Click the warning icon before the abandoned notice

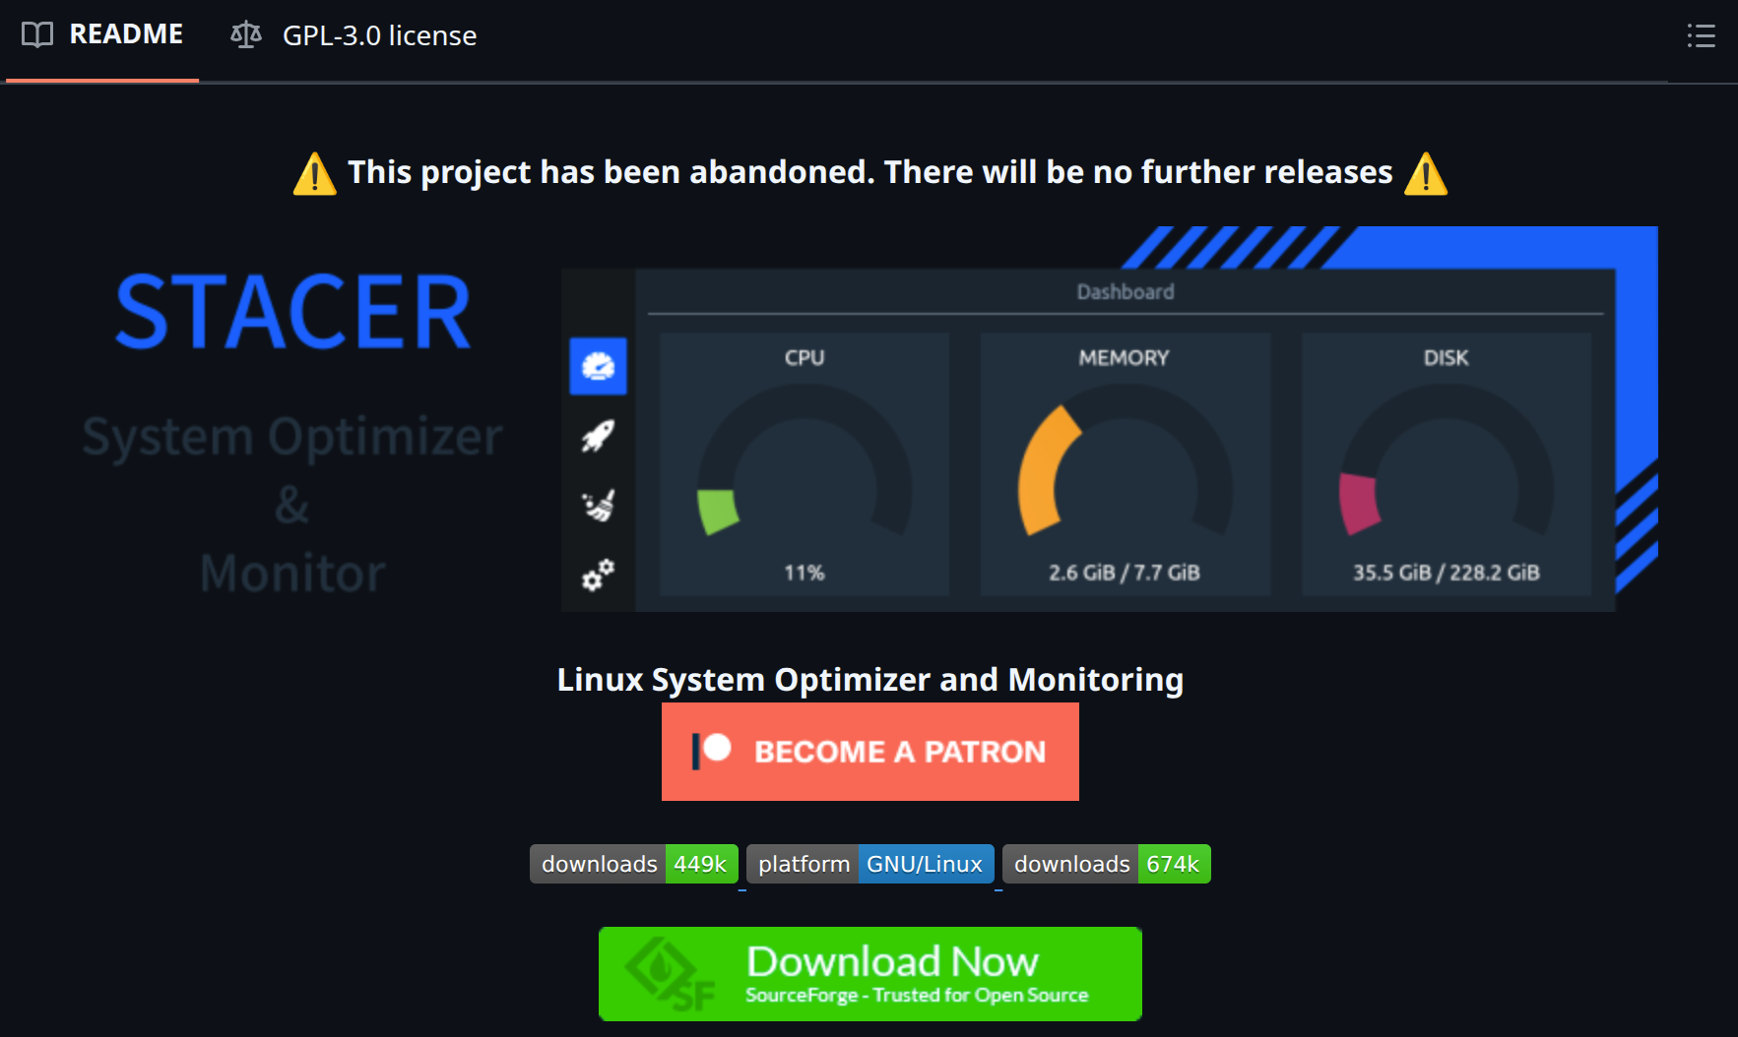[315, 174]
